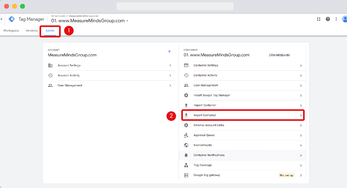The height and width of the screenshot is (188, 347).
Task: Open the help question mark icon
Action: [328, 19]
